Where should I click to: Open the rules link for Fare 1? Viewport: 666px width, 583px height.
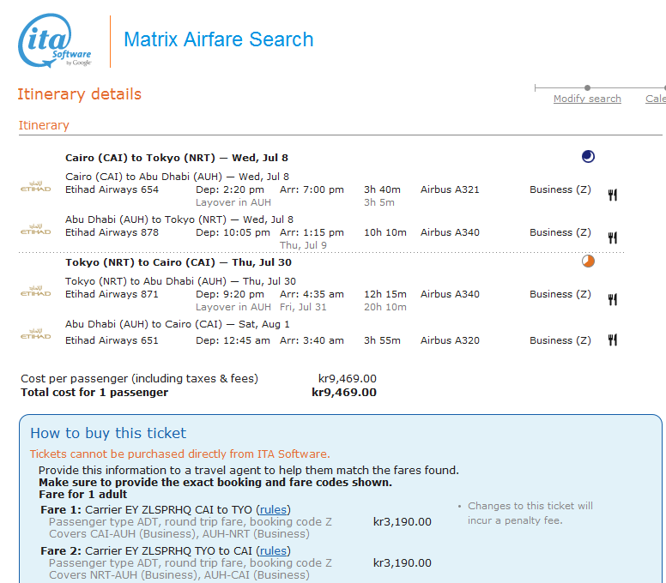(274, 509)
